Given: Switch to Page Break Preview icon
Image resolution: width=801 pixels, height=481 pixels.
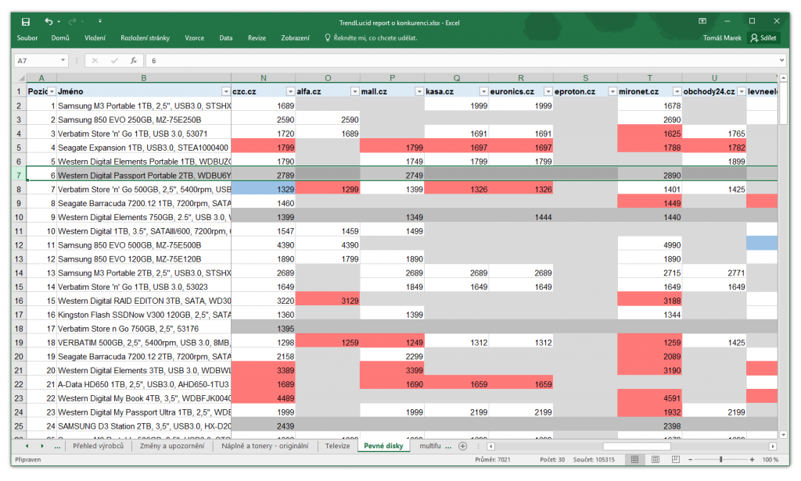Looking at the screenshot, I should pos(675,460).
